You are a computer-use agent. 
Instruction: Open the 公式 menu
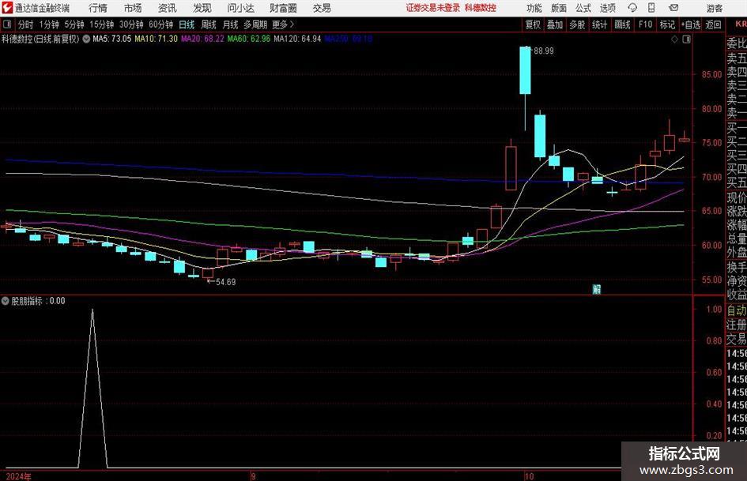click(583, 8)
